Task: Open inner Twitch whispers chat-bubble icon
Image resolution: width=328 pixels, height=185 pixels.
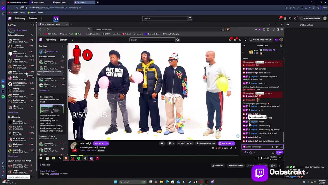Action: point(240,40)
